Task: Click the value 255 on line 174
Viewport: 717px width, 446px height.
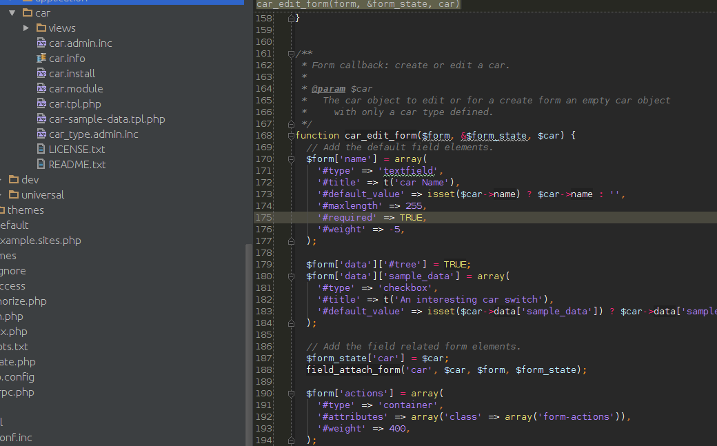Action: pos(414,206)
